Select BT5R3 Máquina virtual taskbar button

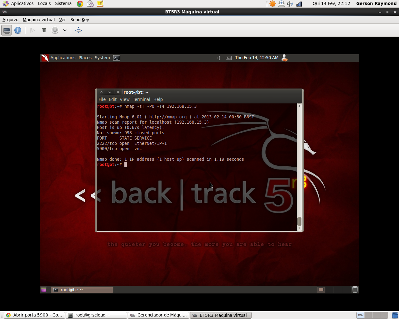[221, 315]
